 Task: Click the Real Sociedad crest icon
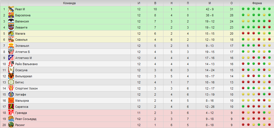[11, 119]
